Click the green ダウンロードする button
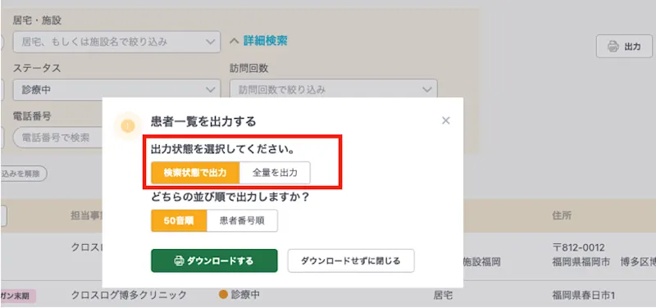The width and height of the screenshot is (656, 308). [214, 260]
